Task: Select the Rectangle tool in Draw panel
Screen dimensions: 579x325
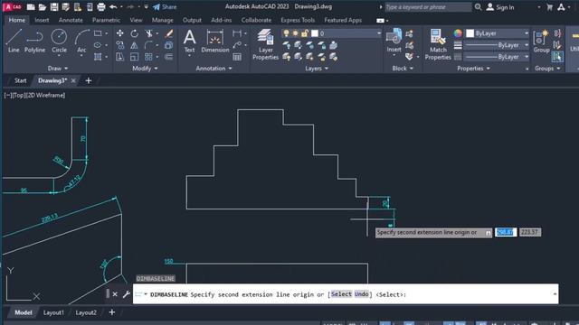Action: [98, 33]
